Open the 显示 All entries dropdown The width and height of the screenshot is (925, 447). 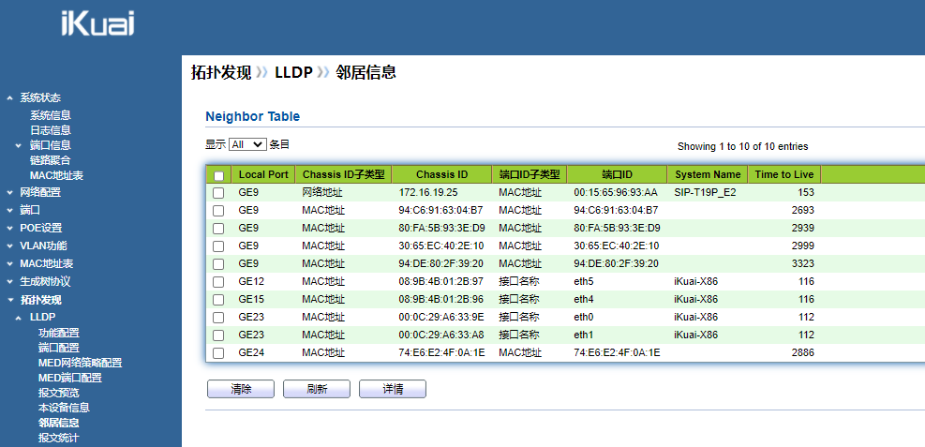[247, 144]
